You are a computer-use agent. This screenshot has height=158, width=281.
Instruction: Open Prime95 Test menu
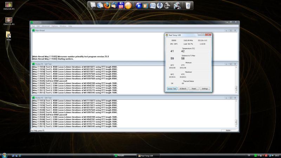[x=33, y=26]
